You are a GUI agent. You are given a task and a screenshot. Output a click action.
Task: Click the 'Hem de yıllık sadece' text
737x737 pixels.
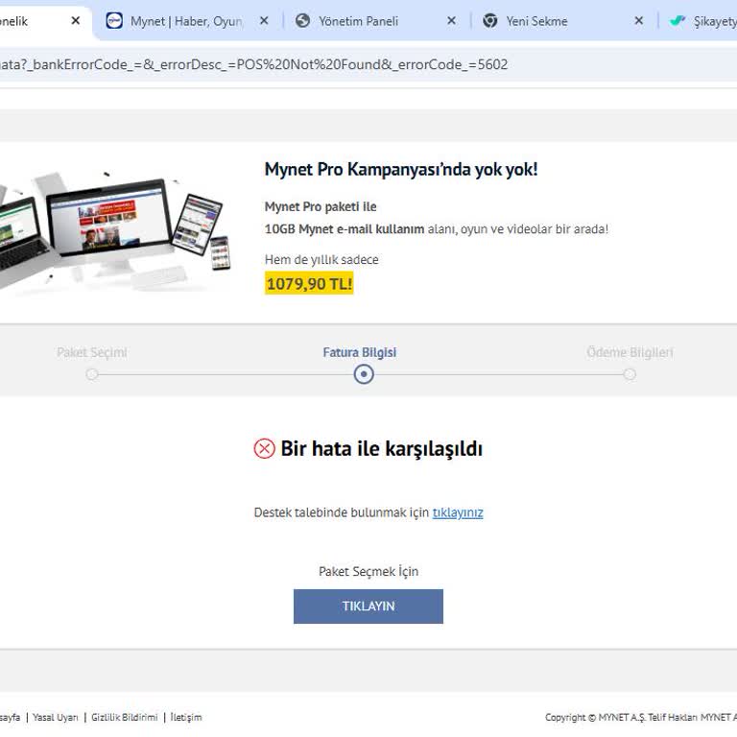(321, 259)
